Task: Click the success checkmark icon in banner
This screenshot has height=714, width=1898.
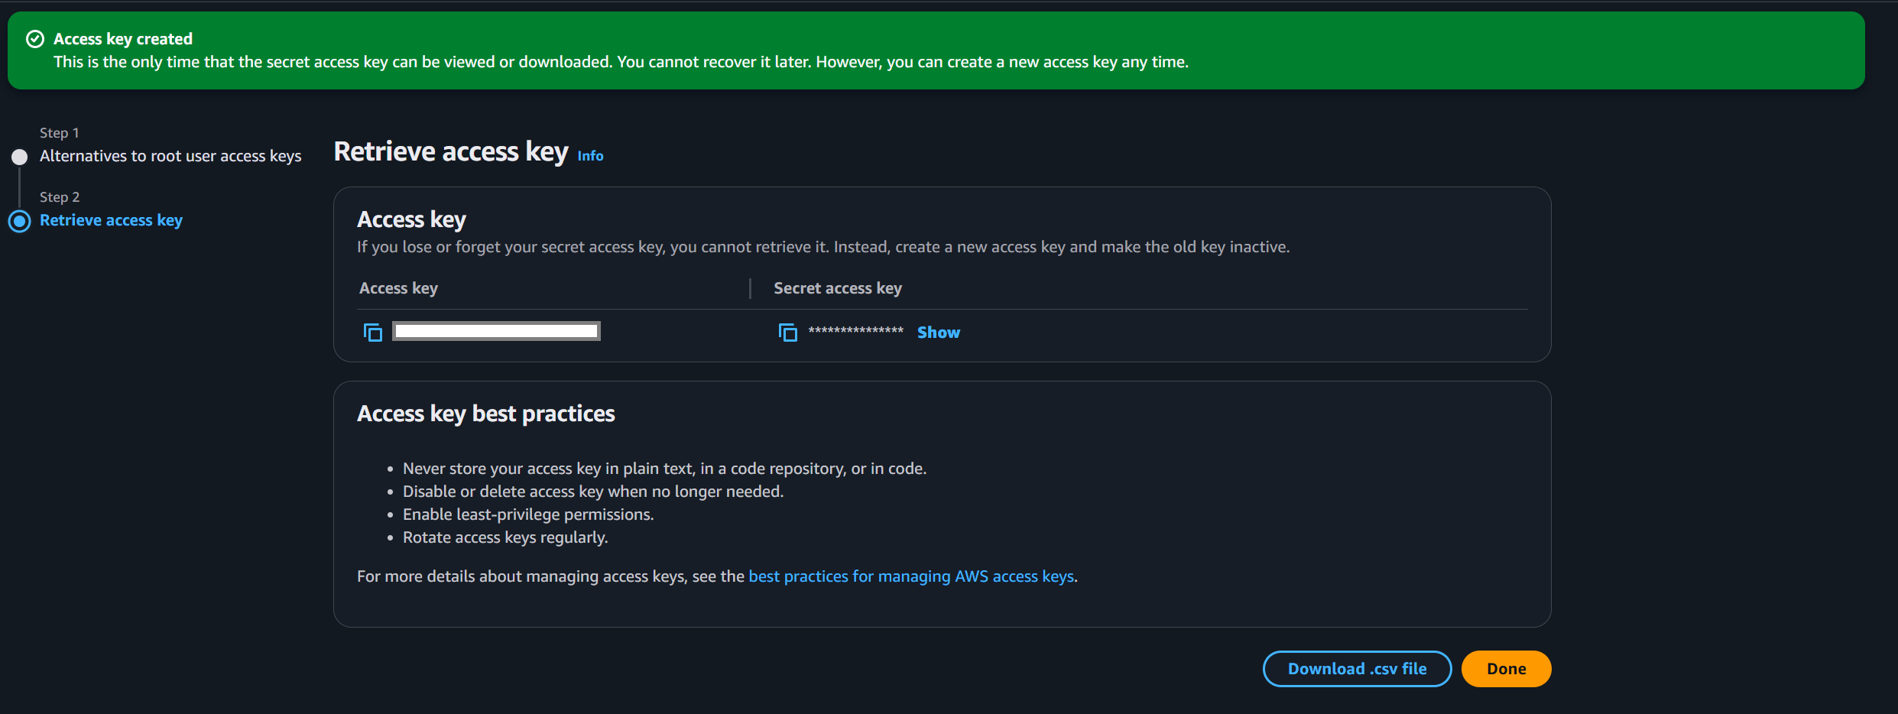Action: click(x=35, y=39)
